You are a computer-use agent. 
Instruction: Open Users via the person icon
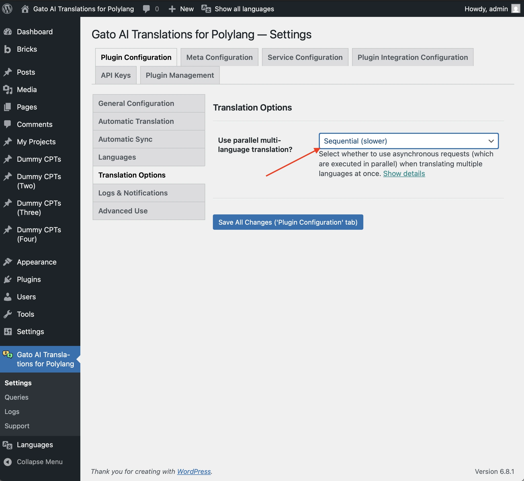[x=8, y=297]
